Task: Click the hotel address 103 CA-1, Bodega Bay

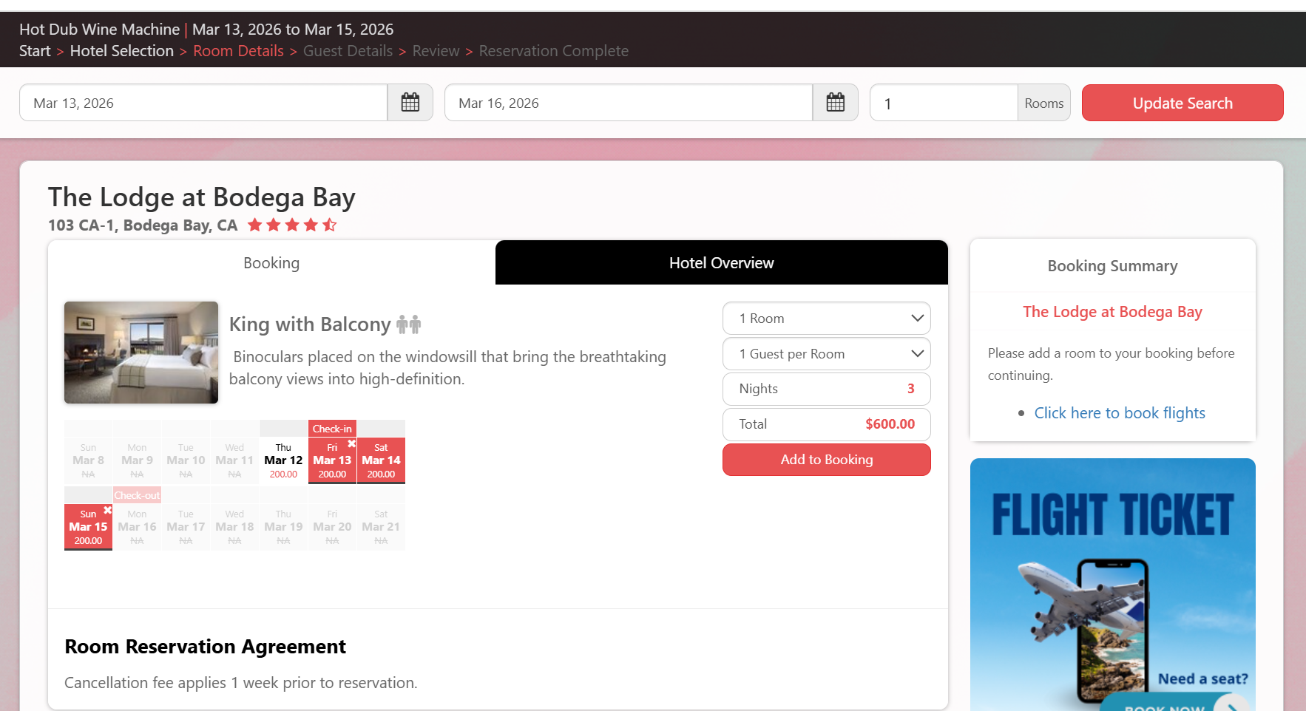Action: 143,225
